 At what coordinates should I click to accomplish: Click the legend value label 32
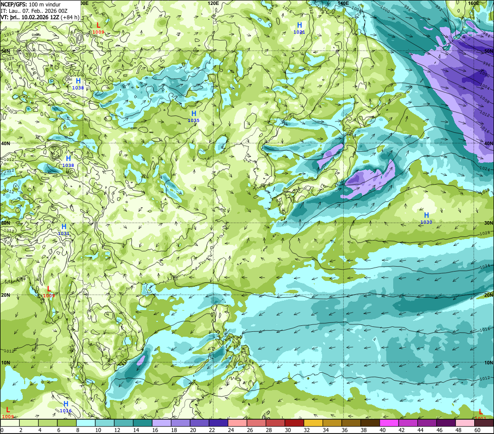tap(307, 430)
